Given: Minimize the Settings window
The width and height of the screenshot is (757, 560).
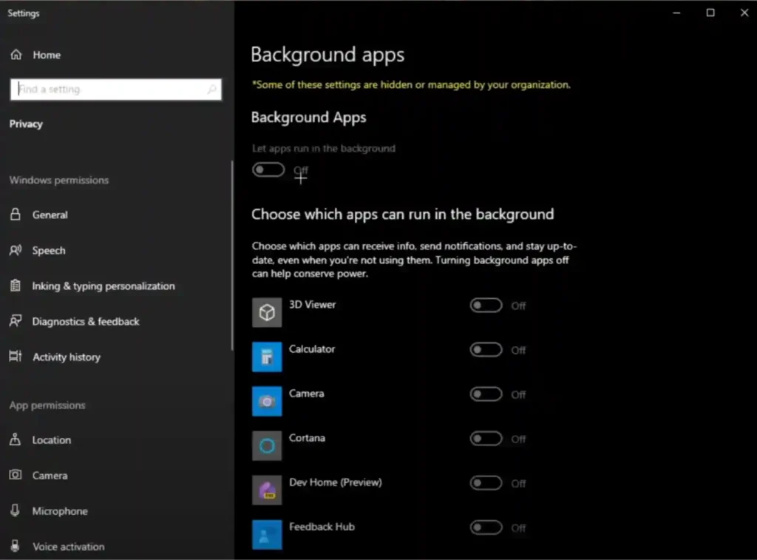Looking at the screenshot, I should (676, 13).
